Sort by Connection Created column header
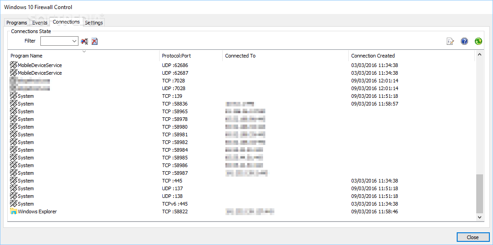Viewport: 493px width, 245px height. pos(411,56)
